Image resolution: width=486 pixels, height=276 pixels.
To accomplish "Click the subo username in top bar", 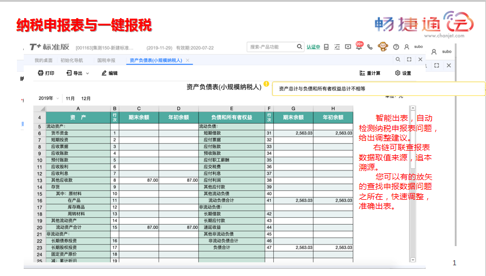I will (418, 46).
